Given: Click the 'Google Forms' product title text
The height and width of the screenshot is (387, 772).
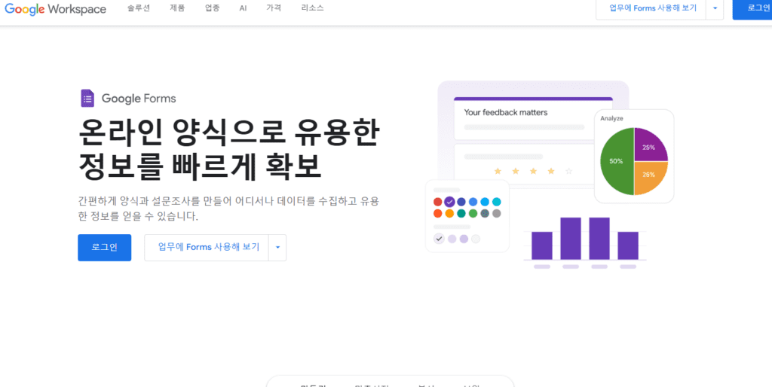Looking at the screenshot, I should click(x=139, y=99).
